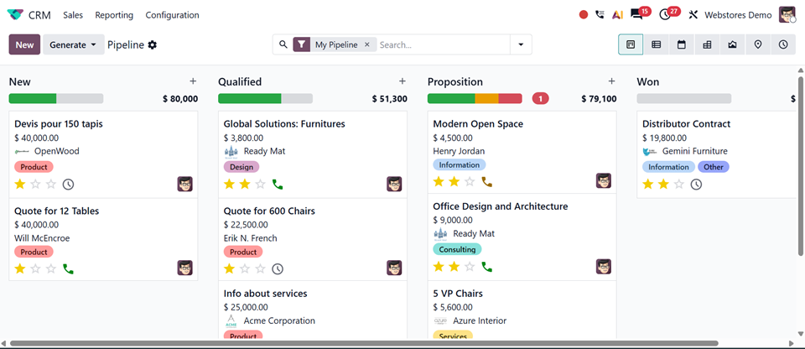
Task: Open the activity view clock icon
Action: [783, 44]
